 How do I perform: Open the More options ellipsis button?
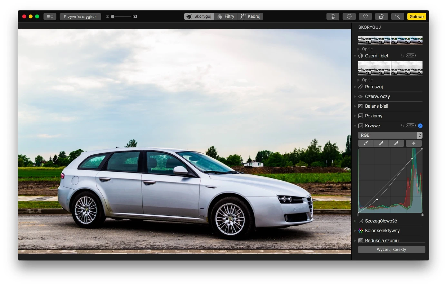click(x=349, y=16)
